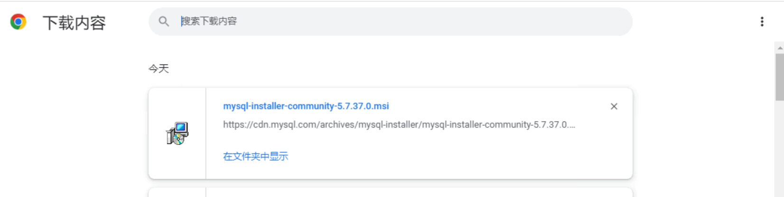Open mysql-installer-community-5.7.37.0.msi file link
Viewport: 784px width, 197px height.
(x=306, y=106)
